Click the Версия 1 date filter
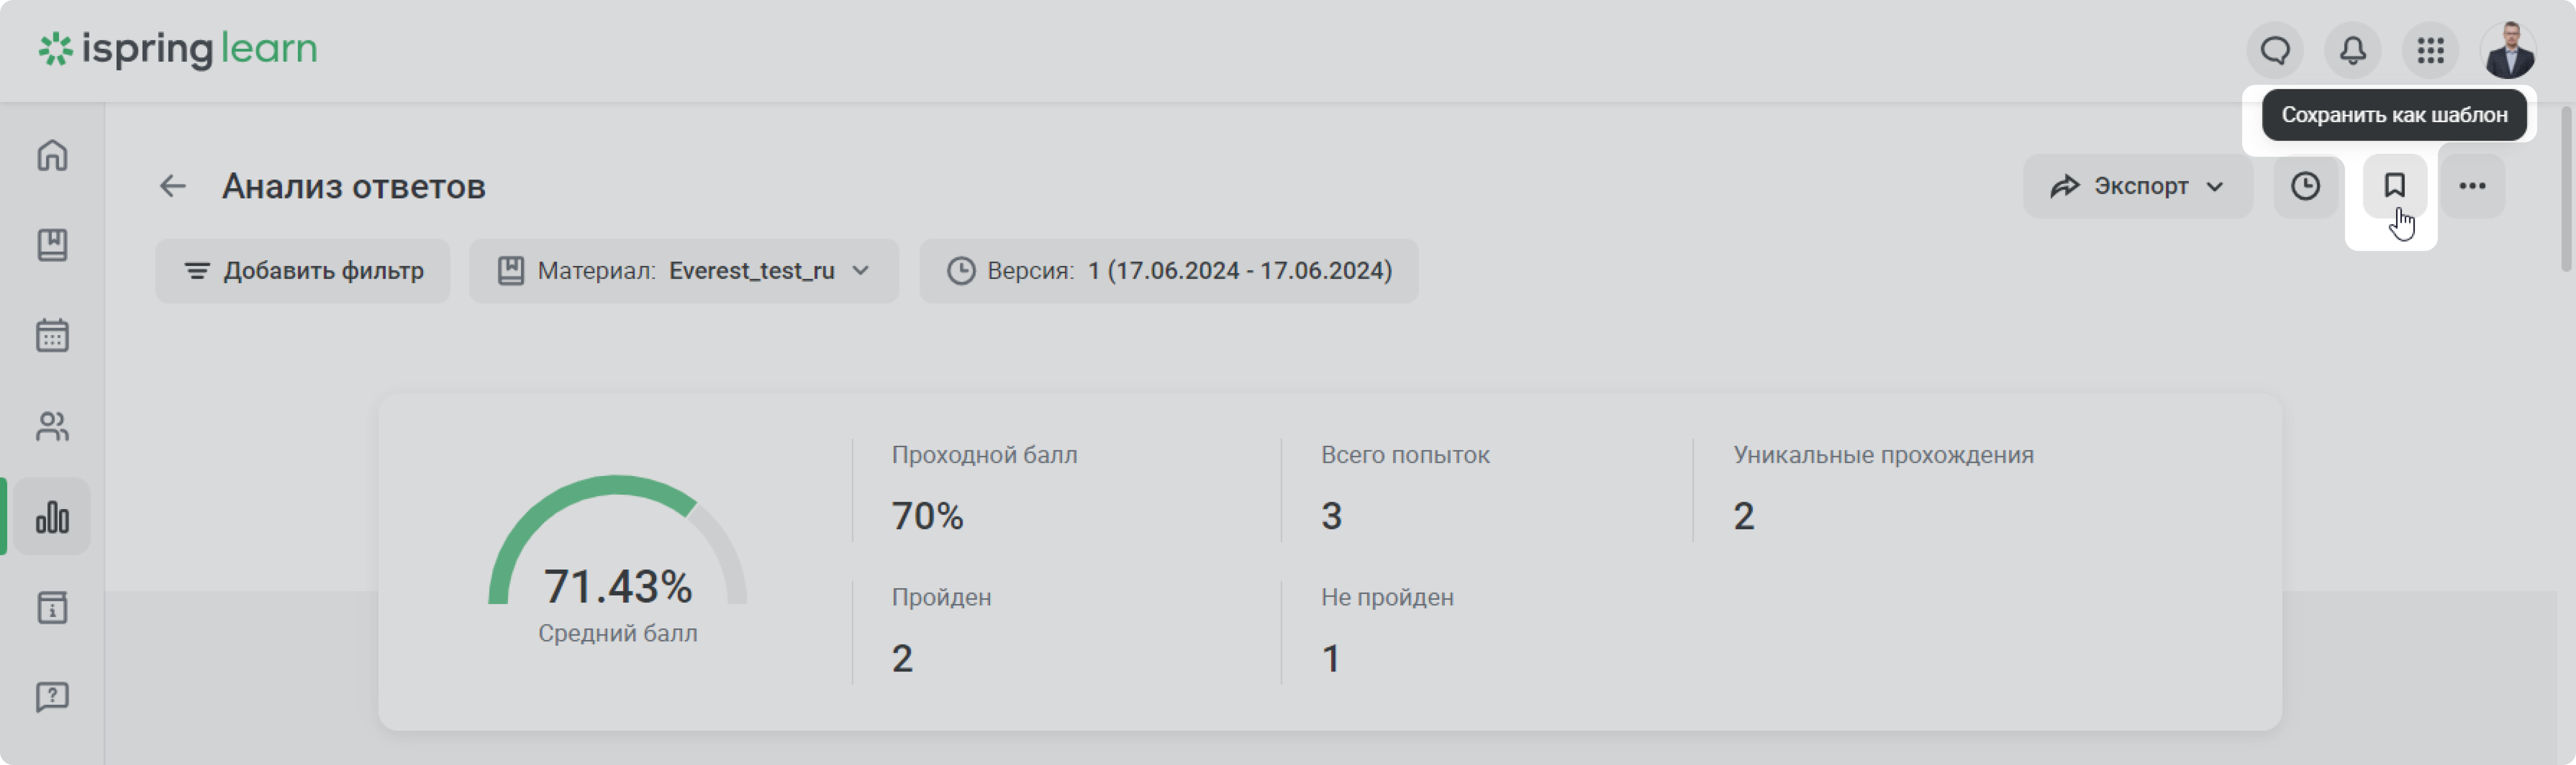 1169,271
